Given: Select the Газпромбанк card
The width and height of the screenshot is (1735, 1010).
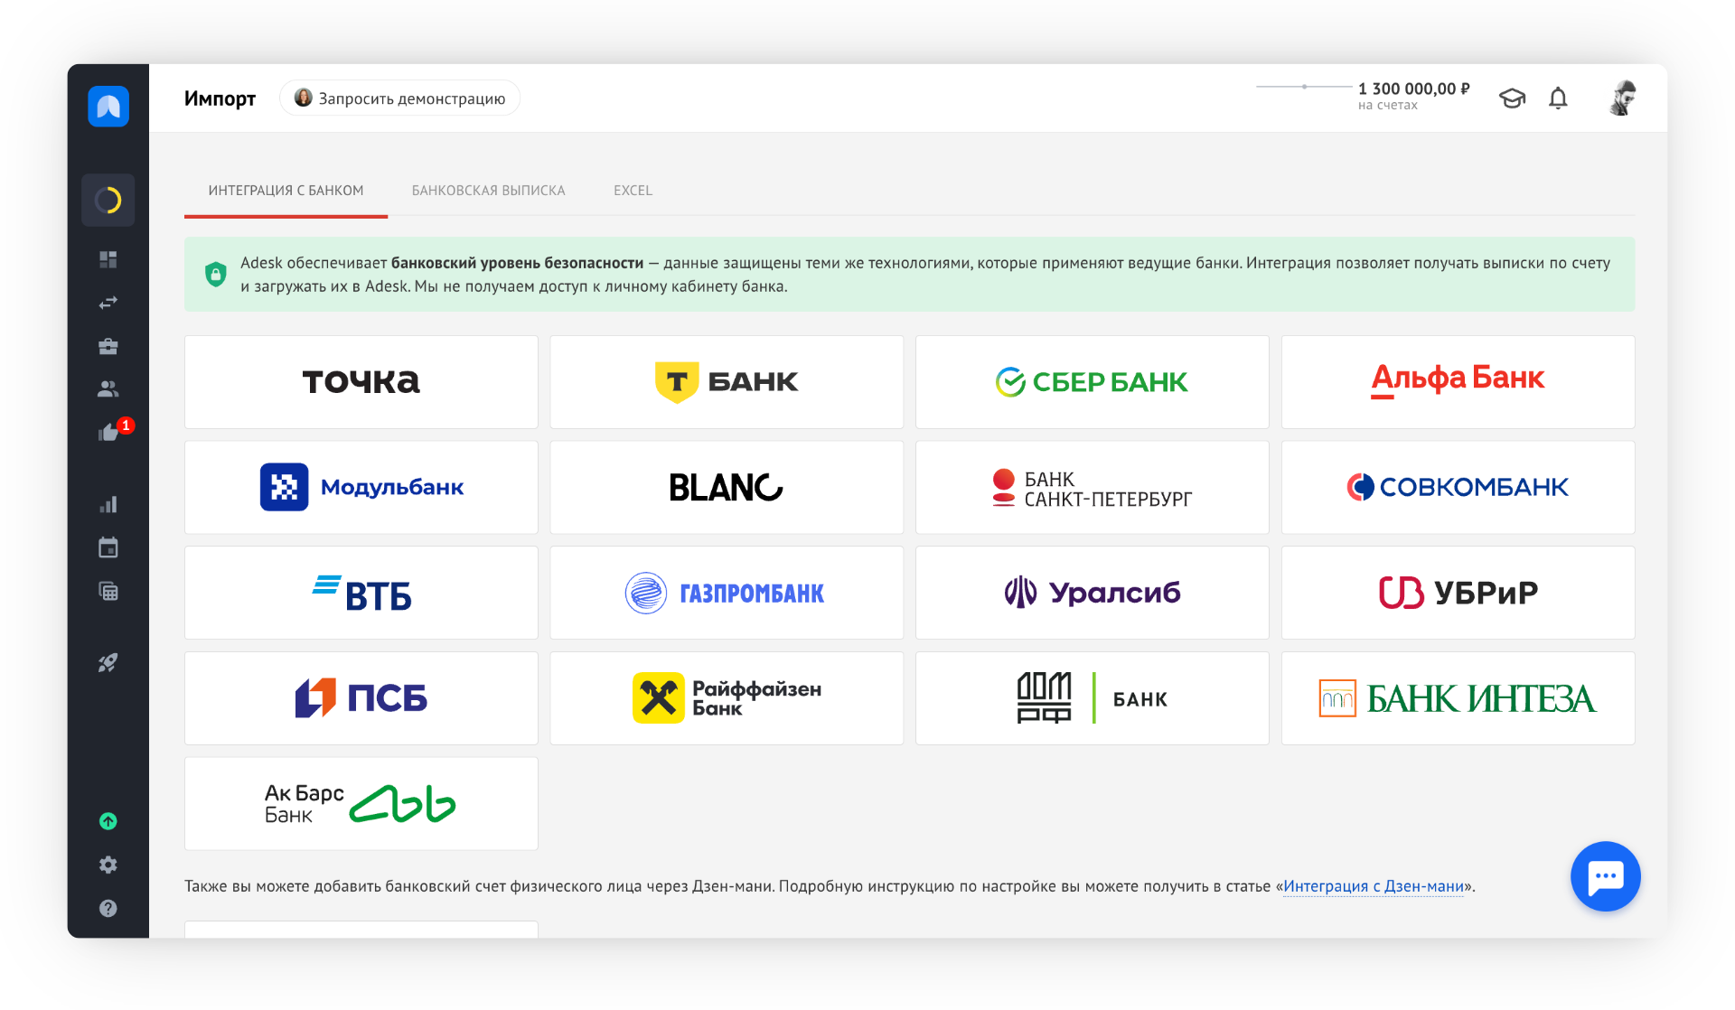Looking at the screenshot, I should (727, 593).
